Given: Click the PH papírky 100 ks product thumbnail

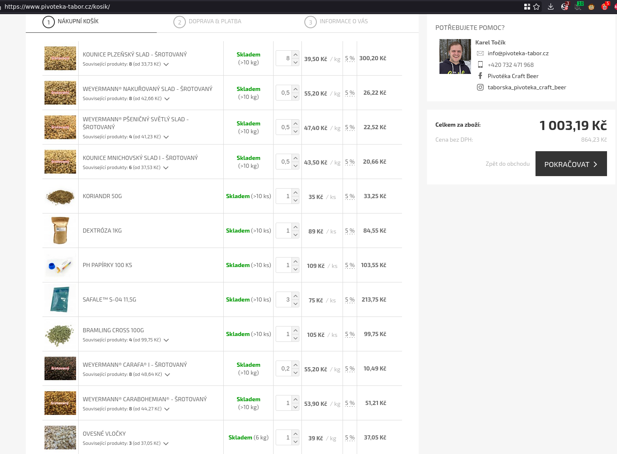Looking at the screenshot, I should pos(60,265).
